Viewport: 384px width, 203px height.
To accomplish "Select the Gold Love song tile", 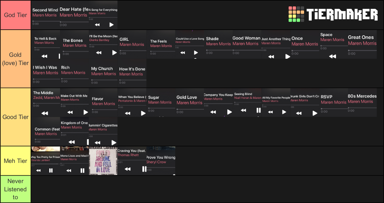I will (189, 103).
